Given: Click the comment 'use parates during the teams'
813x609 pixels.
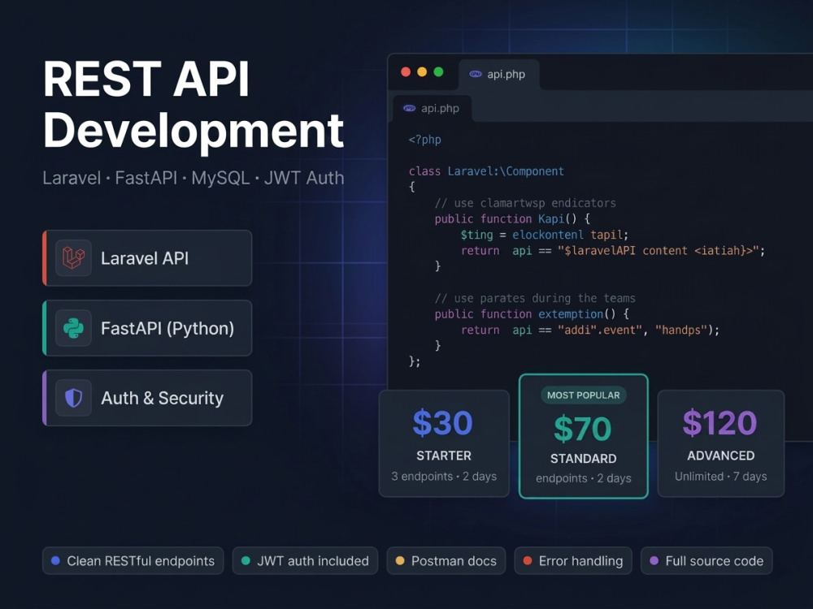Looking at the screenshot, I should 535,298.
